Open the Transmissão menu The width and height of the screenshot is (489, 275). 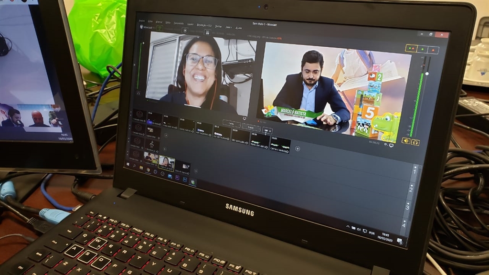coord(179,23)
